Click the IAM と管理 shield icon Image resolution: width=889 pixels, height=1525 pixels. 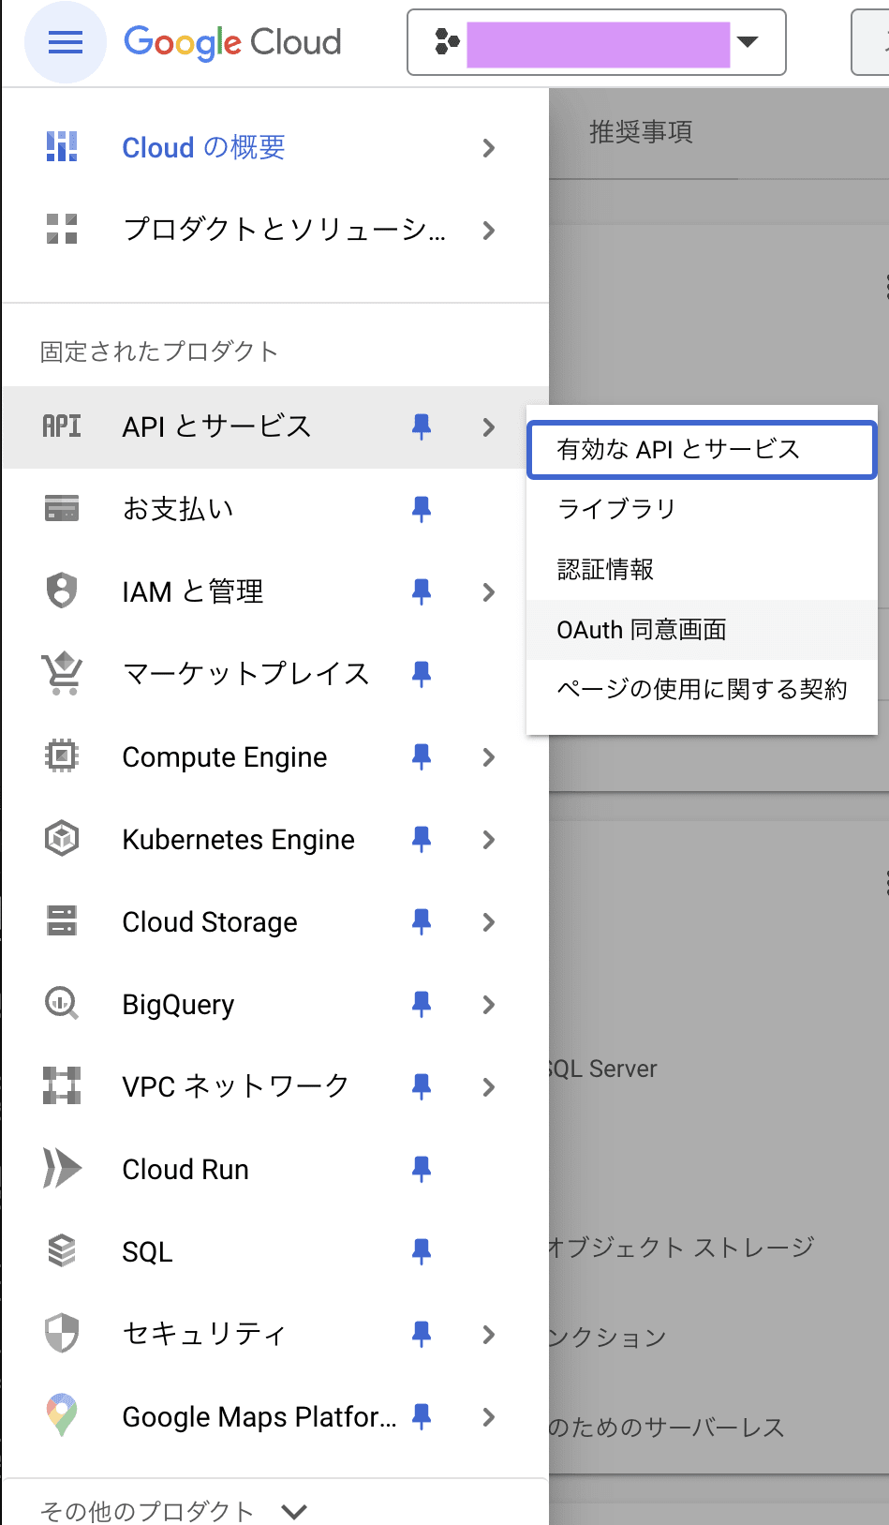pos(62,591)
